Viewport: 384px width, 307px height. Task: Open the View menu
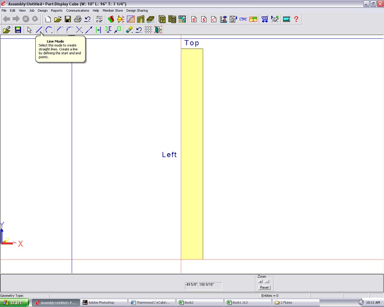(22, 10)
